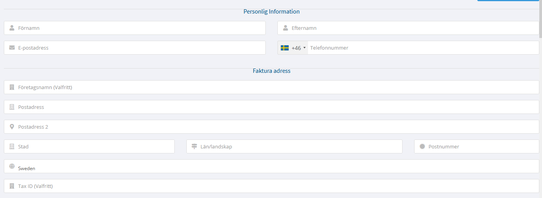Click the blue button at top right

click(x=508, y=1)
